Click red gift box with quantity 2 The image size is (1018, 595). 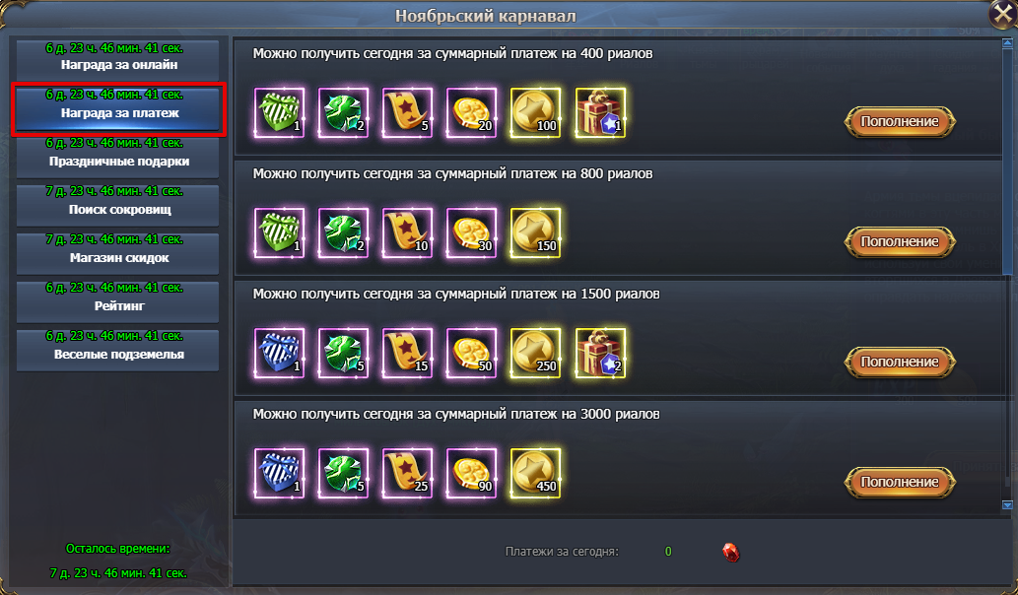click(600, 353)
